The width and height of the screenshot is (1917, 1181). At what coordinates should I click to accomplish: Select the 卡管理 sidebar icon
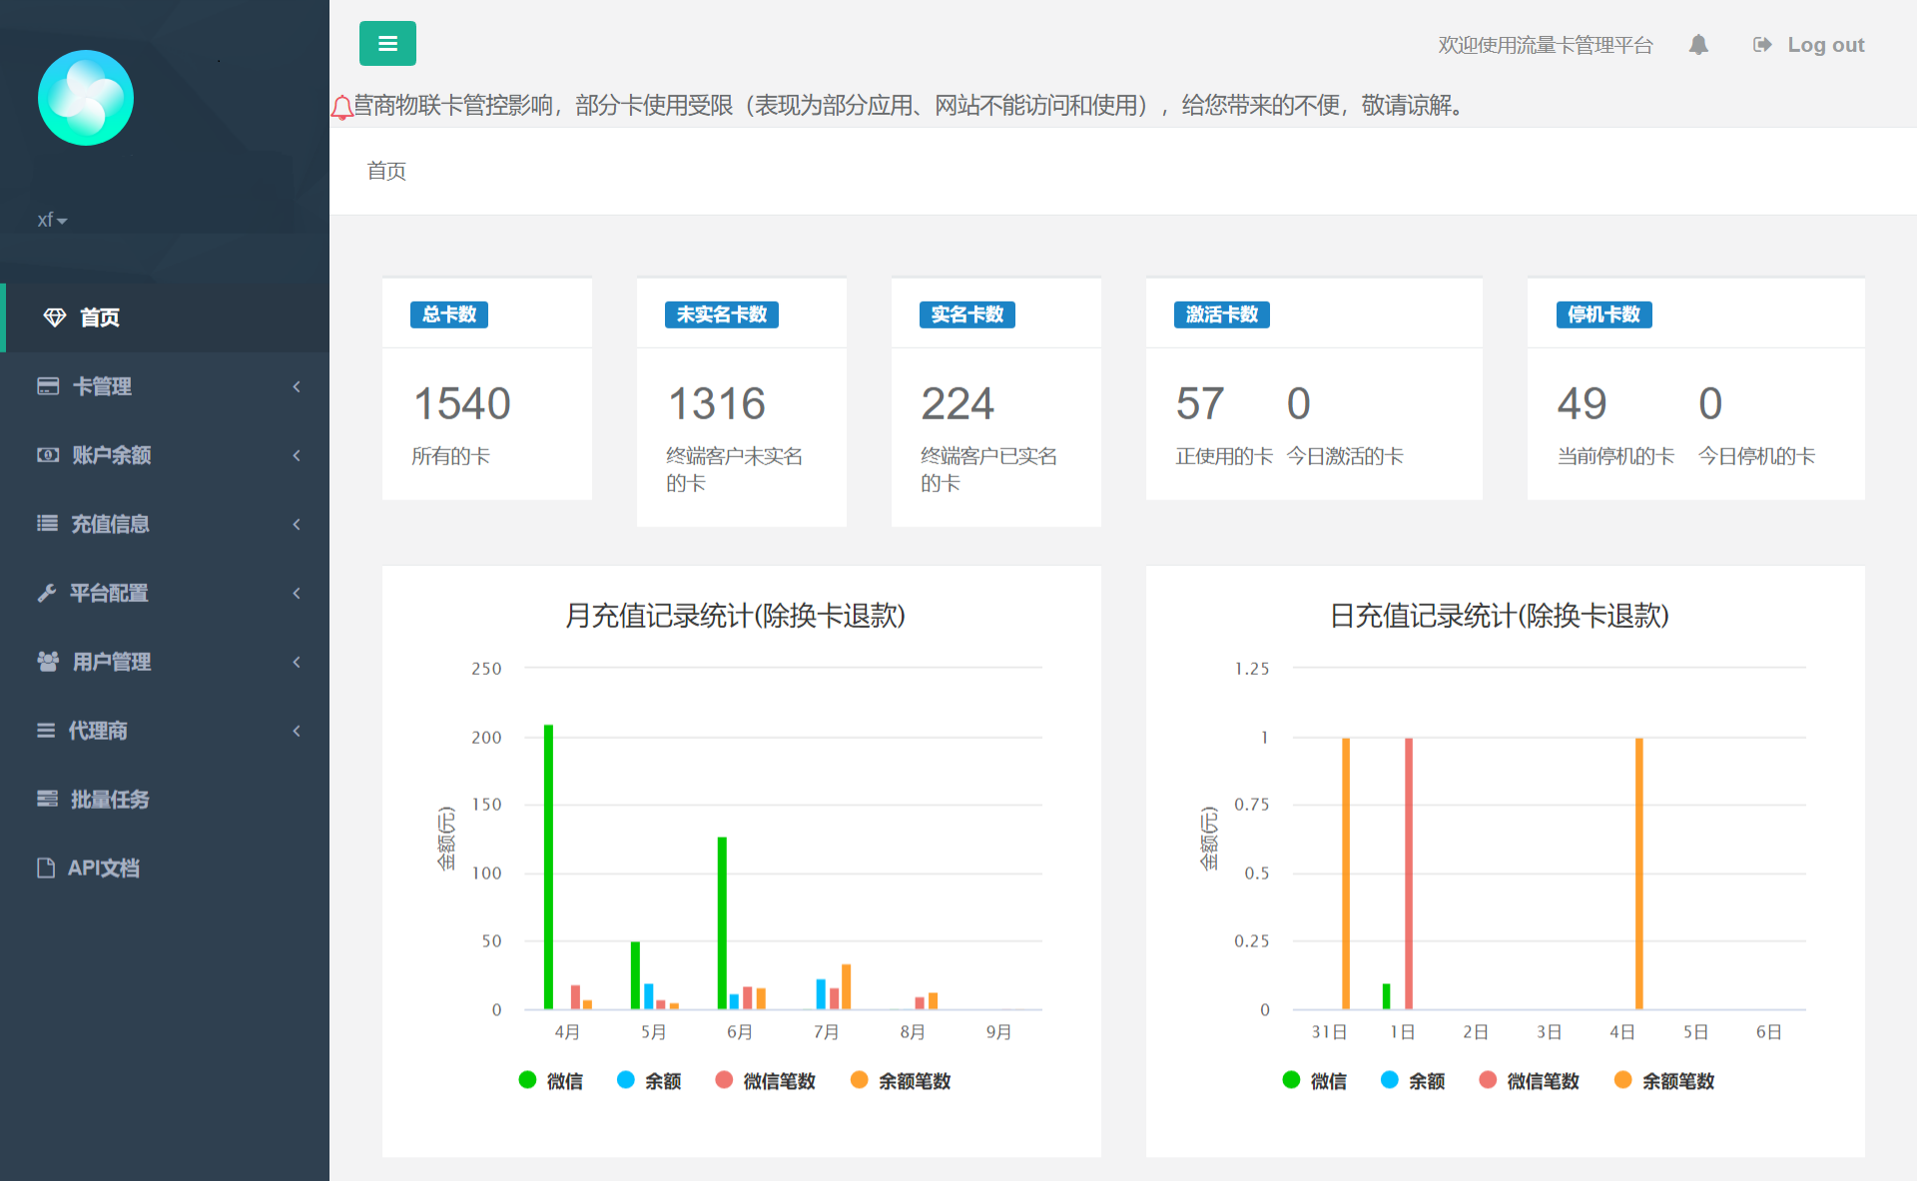(x=48, y=386)
